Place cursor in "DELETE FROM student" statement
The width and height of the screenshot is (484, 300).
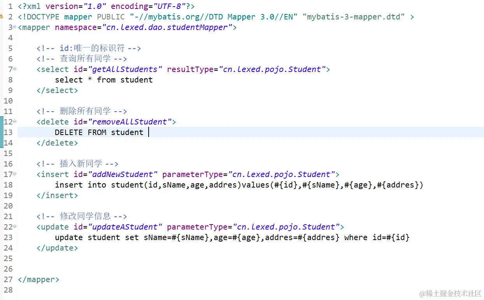pyautogui.click(x=99, y=132)
